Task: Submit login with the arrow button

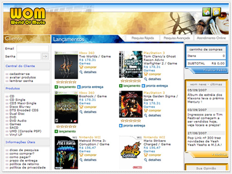Action: click(45, 56)
